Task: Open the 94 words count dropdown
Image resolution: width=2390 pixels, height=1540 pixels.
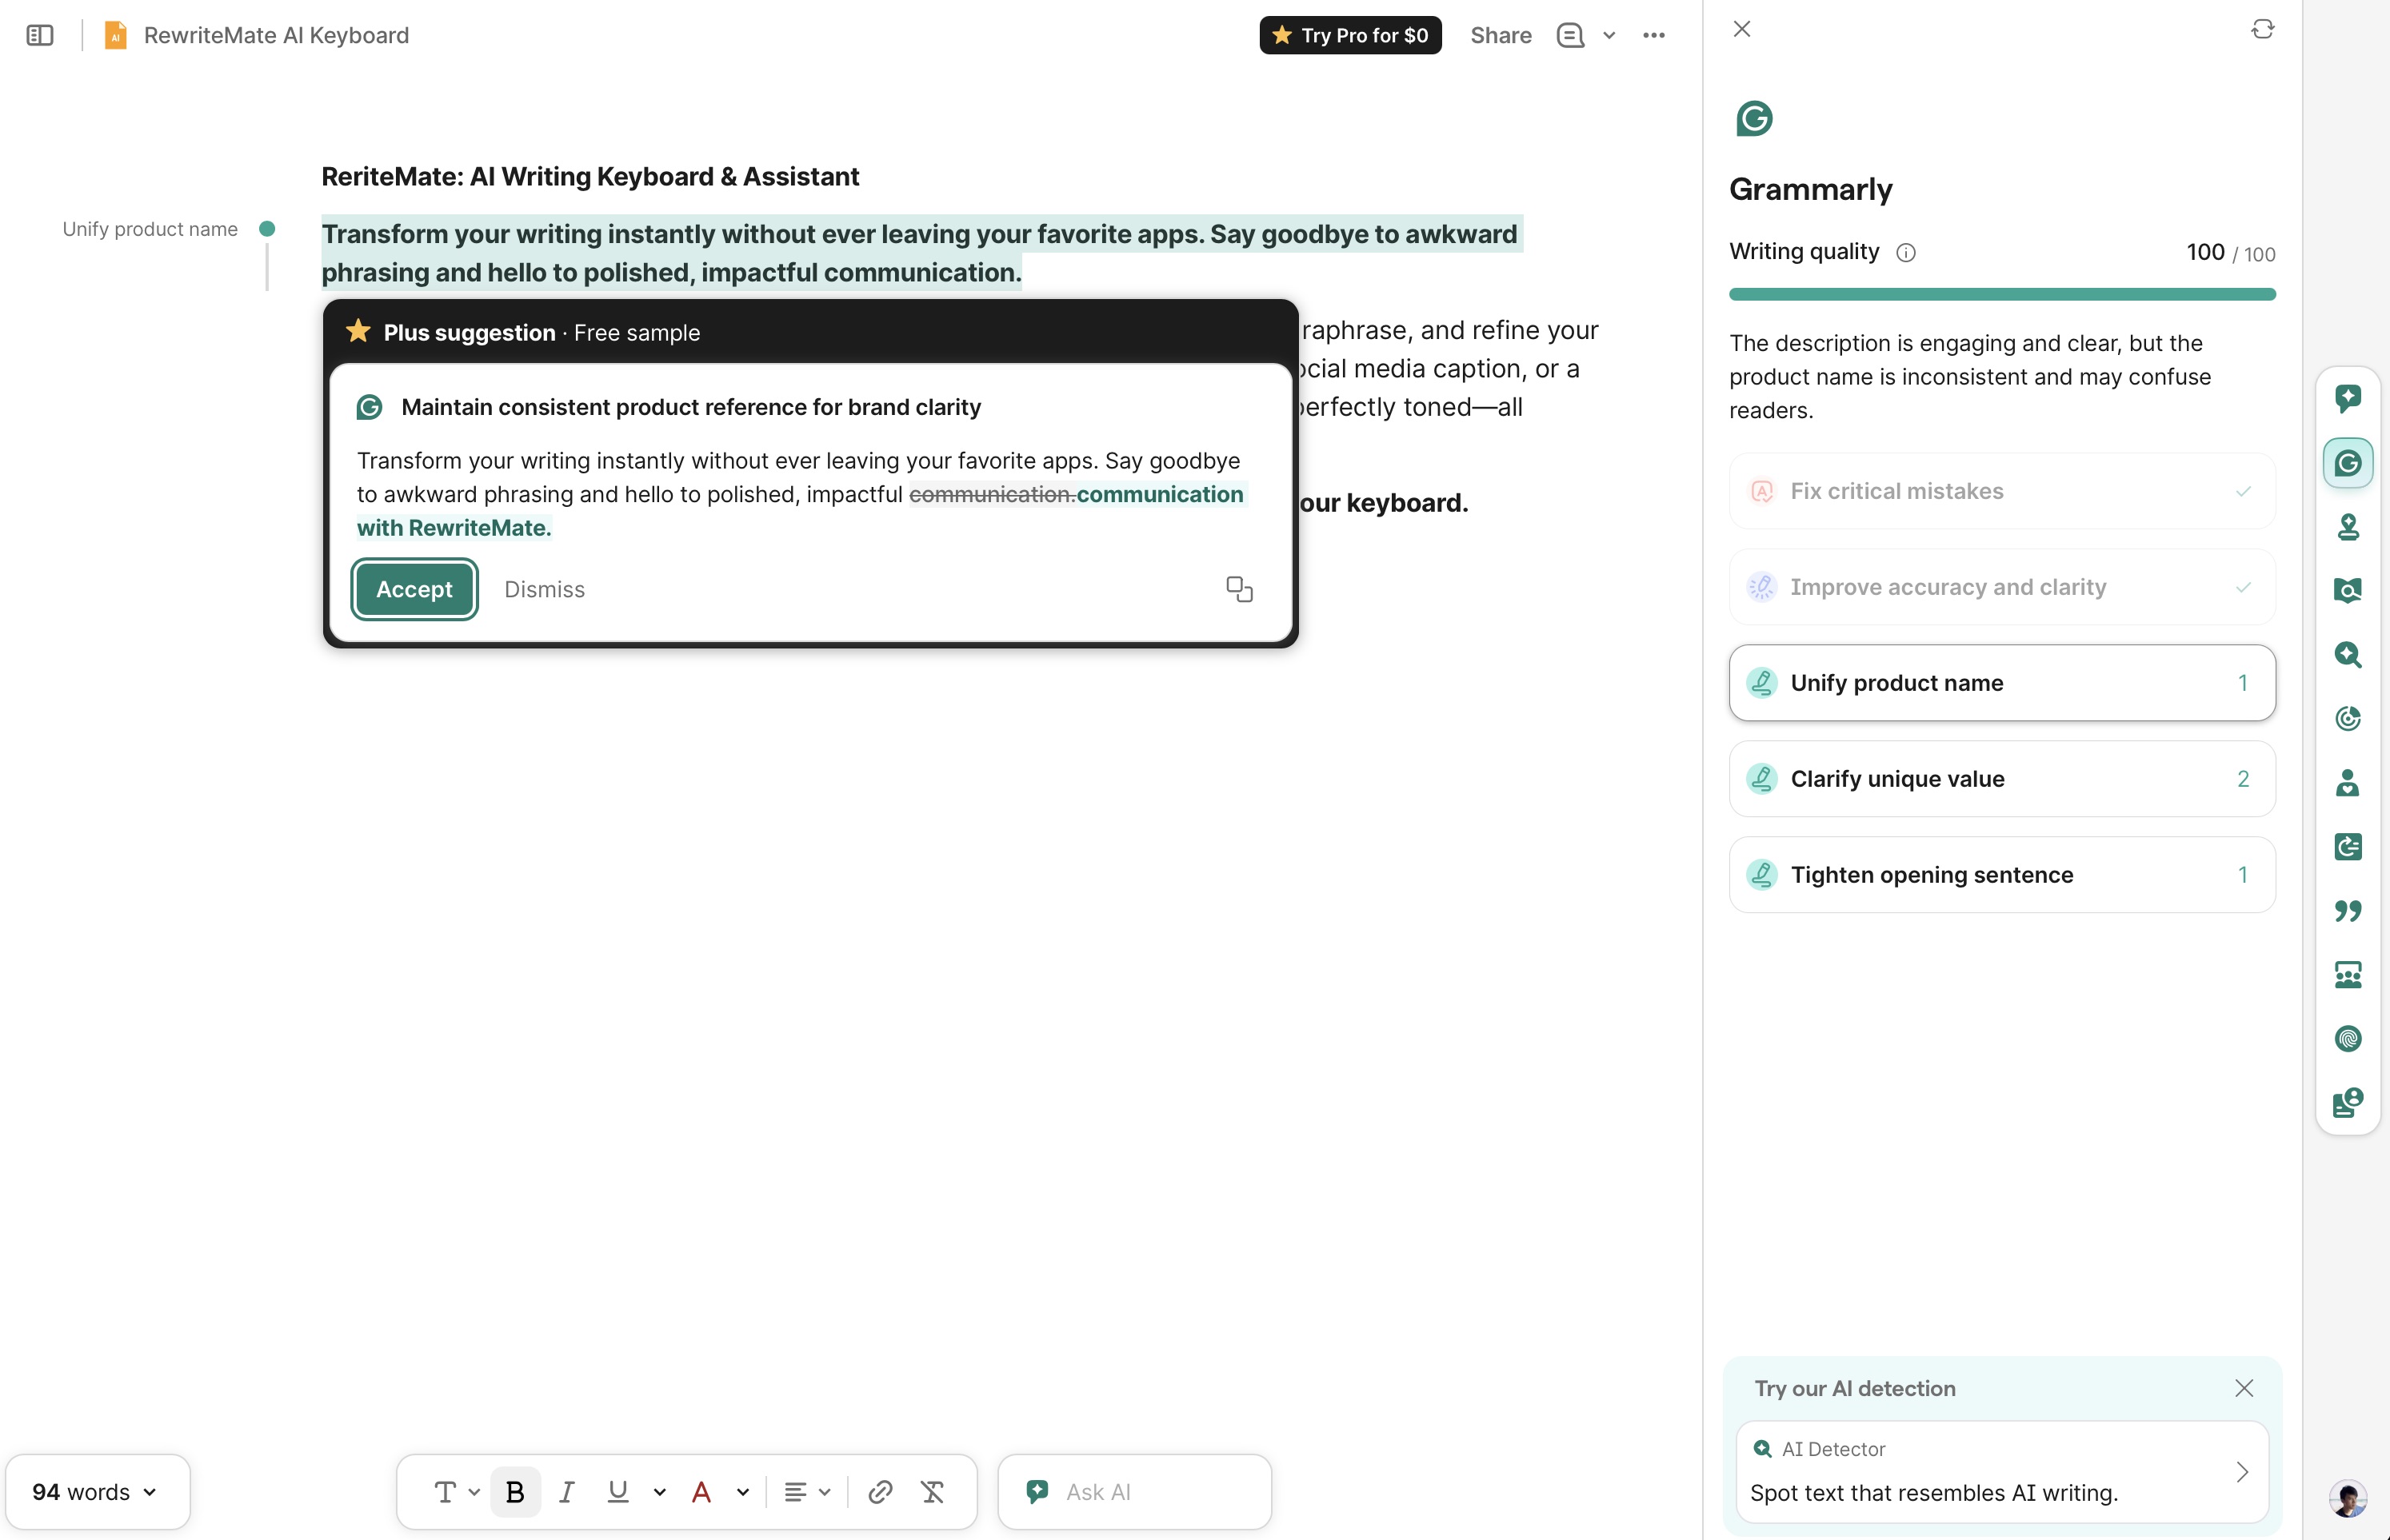Action: pos(97,1492)
